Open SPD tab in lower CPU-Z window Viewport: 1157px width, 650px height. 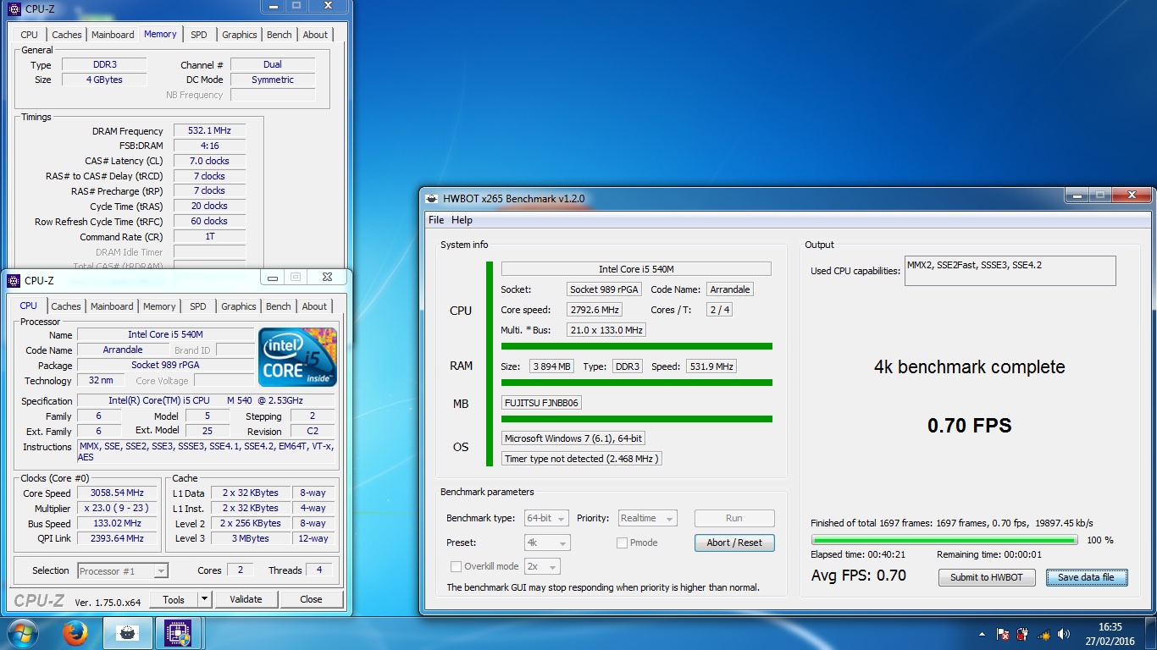click(x=198, y=306)
